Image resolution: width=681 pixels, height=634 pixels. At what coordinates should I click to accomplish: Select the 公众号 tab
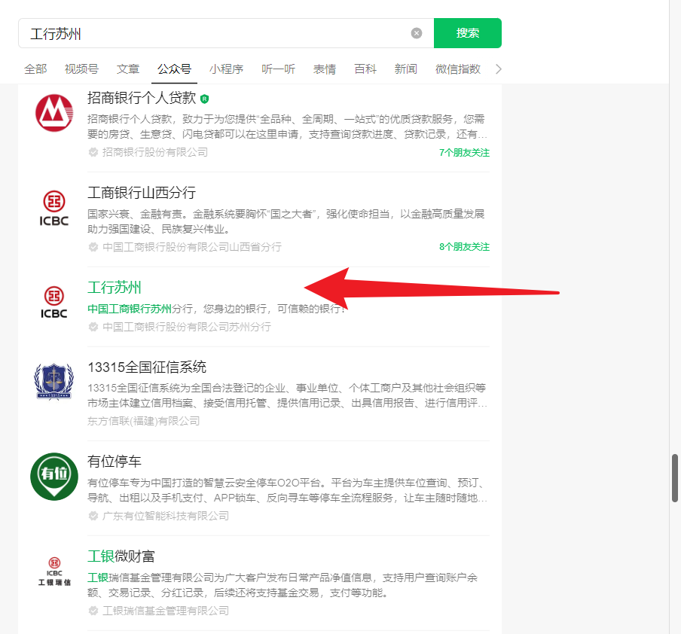tap(174, 69)
